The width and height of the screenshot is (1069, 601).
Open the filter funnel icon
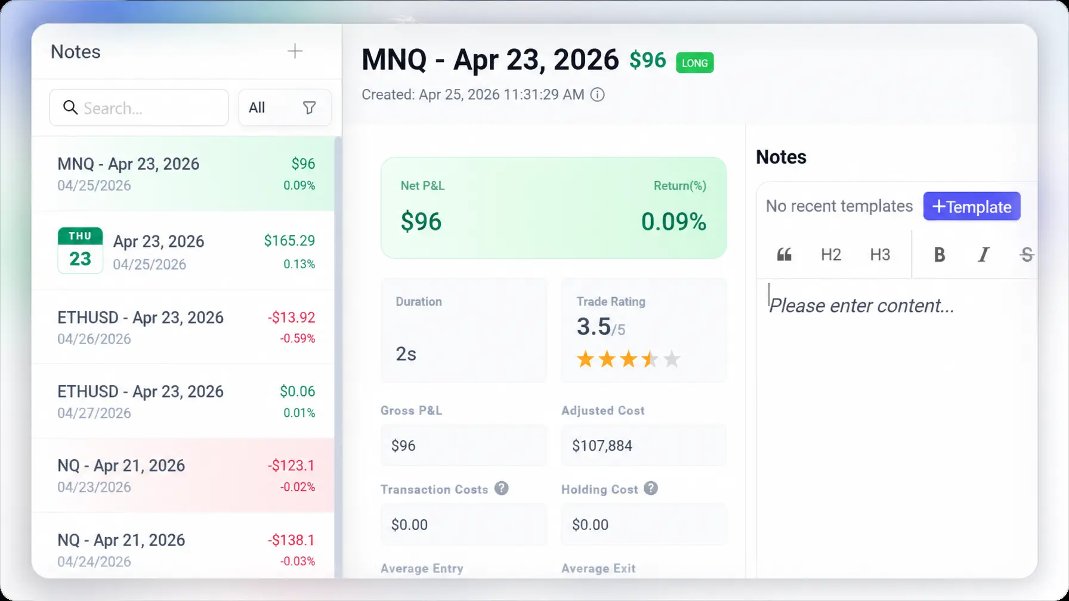(x=309, y=108)
